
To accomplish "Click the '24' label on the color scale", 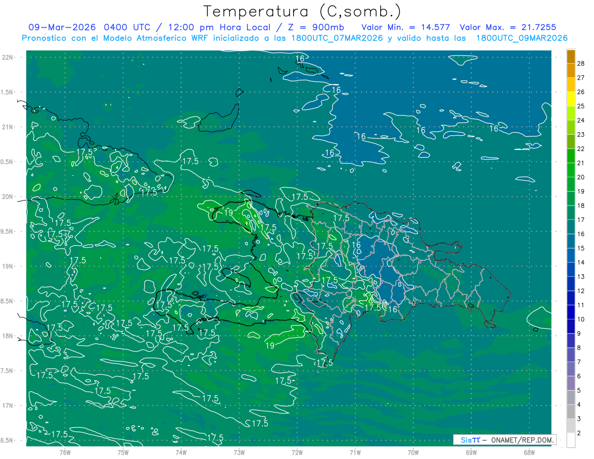I will [581, 120].
